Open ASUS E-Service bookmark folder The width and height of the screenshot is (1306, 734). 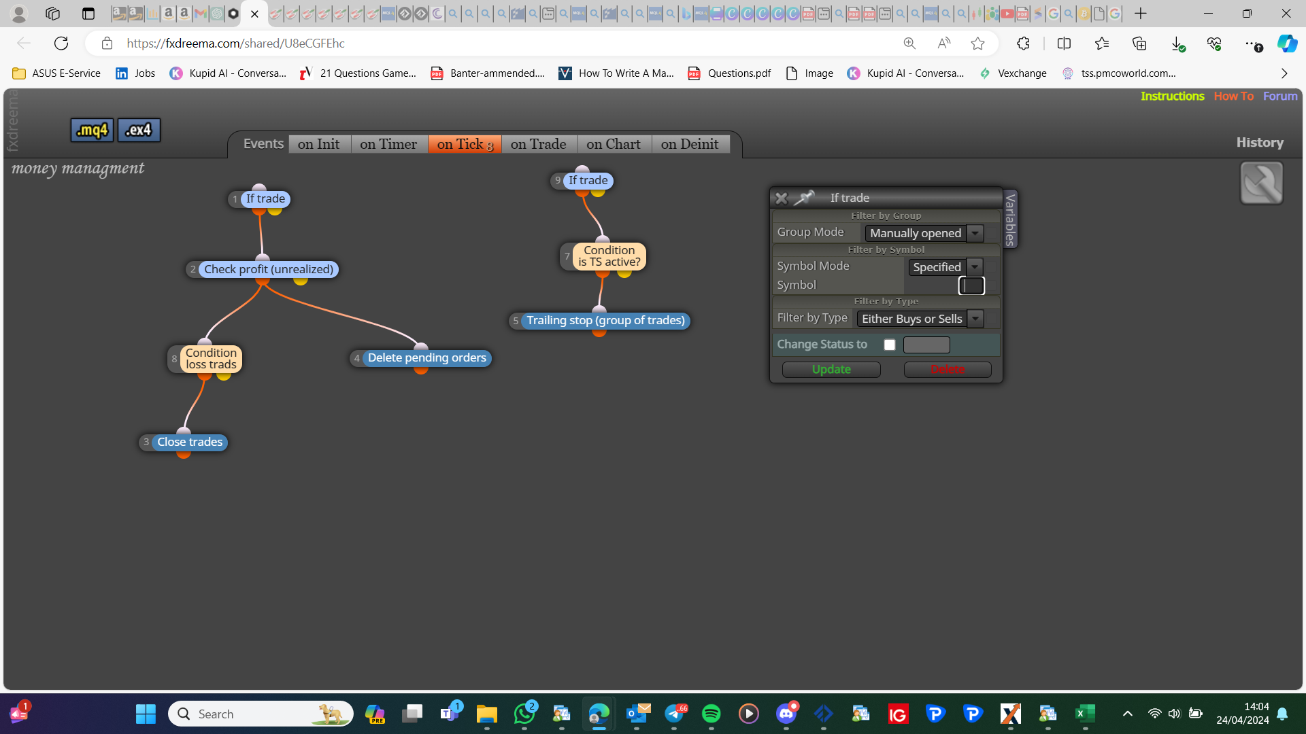pos(56,73)
